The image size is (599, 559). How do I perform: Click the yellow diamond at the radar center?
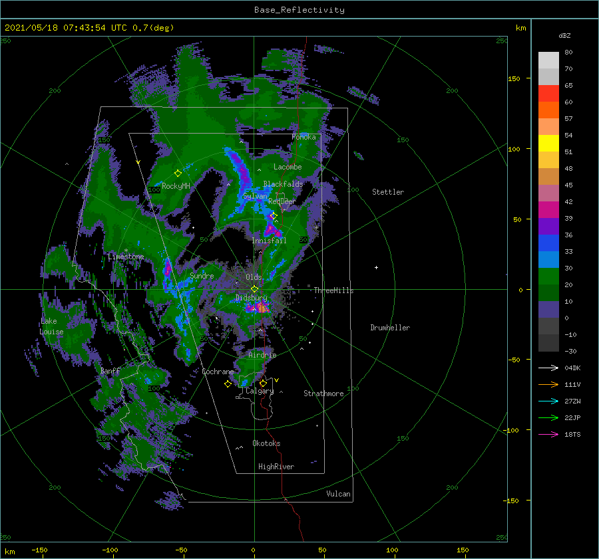tap(254, 289)
